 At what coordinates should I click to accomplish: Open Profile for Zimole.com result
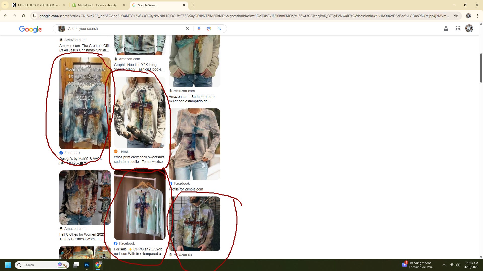tap(186, 189)
